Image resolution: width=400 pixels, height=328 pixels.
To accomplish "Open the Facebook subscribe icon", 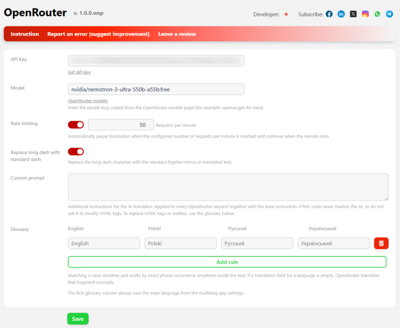I will 329,14.
